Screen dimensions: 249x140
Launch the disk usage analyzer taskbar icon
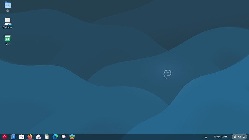(x=64, y=137)
